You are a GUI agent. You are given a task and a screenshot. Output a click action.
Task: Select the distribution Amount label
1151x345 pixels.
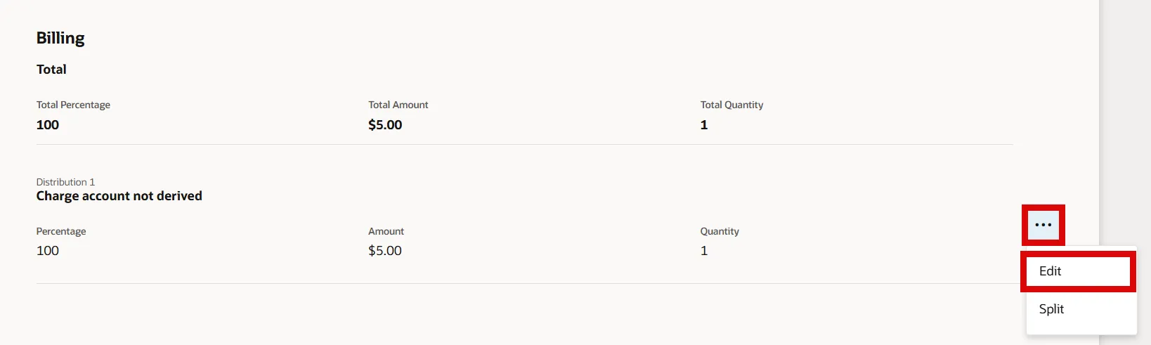386,231
